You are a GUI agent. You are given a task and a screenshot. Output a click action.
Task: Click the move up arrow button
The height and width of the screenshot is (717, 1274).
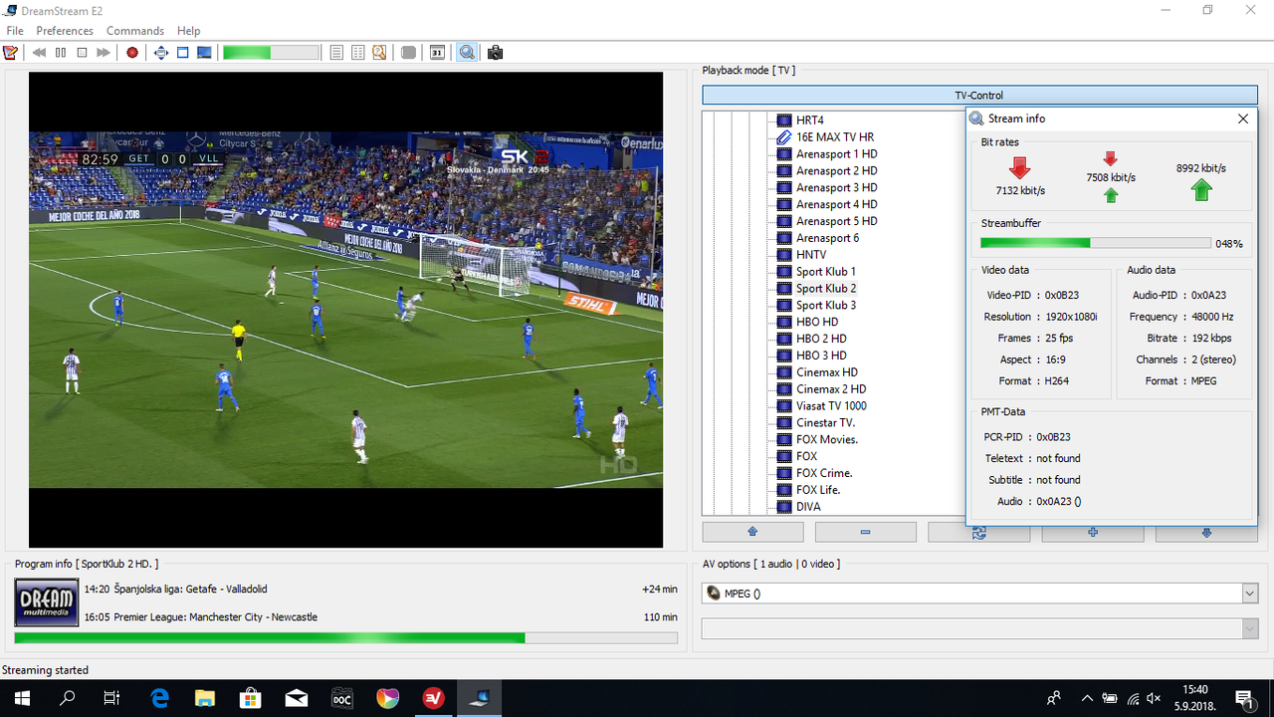[x=752, y=533]
